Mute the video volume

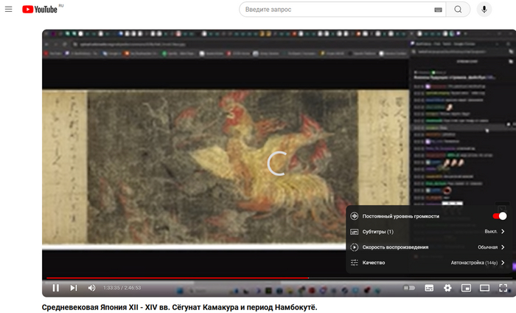[92, 288]
